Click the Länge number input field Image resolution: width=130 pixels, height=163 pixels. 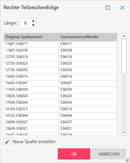28,23
